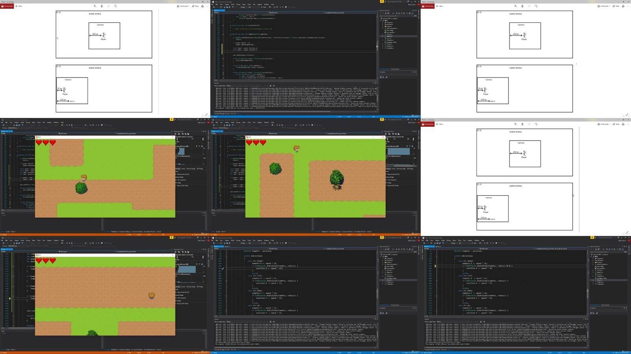Viewport: 631px width, 354px height.
Task: Click the rotate icon in top-right Photos window
Action: pyautogui.click(x=536, y=6)
